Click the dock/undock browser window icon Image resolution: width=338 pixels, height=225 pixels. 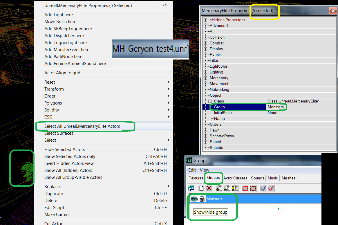(x=191, y=188)
